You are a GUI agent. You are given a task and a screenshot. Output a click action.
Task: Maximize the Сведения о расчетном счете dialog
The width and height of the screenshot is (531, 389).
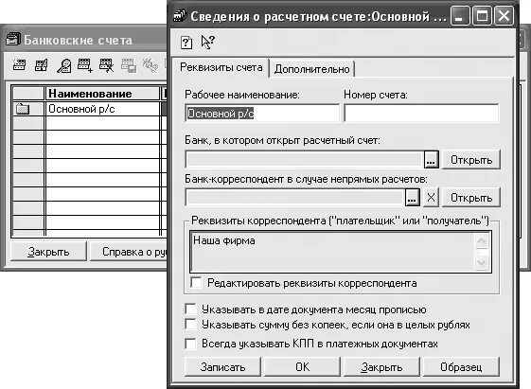[482, 16]
